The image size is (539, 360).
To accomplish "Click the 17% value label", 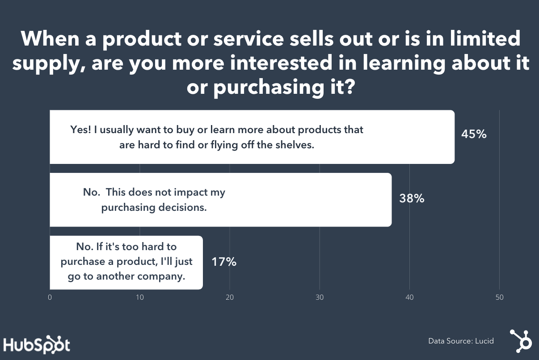I will [224, 261].
